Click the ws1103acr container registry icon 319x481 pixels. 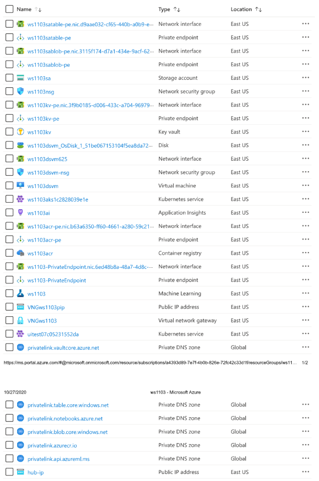[x=20, y=253]
